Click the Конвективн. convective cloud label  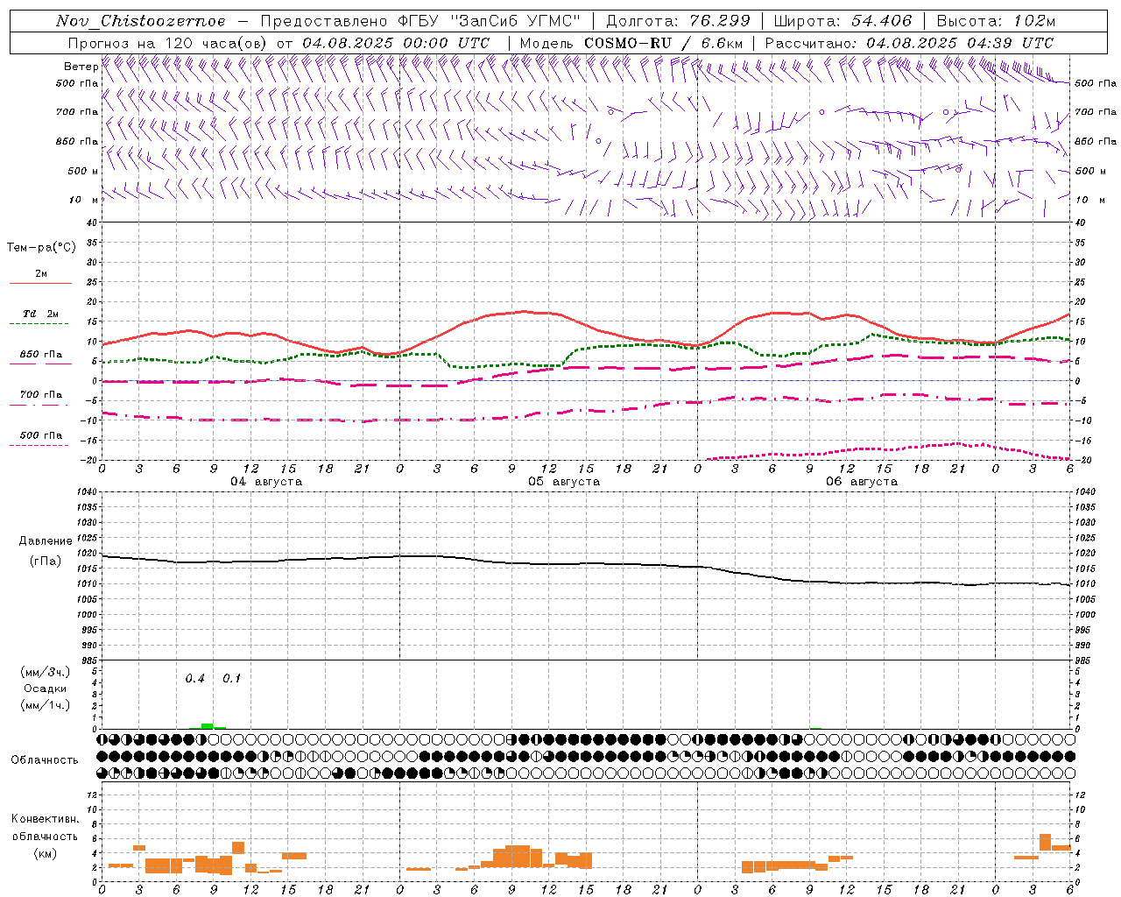pos(46,819)
